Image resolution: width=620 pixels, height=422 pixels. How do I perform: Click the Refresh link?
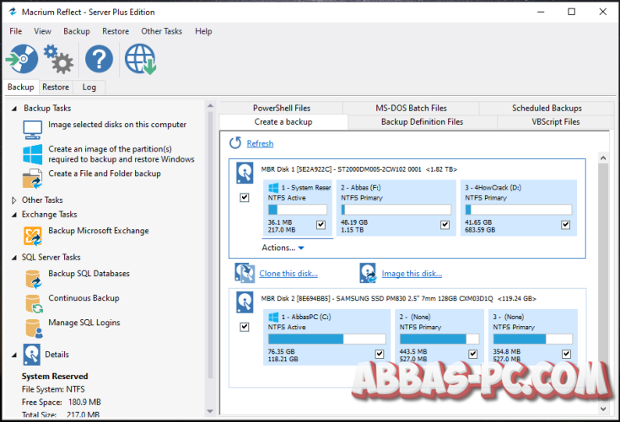point(260,144)
